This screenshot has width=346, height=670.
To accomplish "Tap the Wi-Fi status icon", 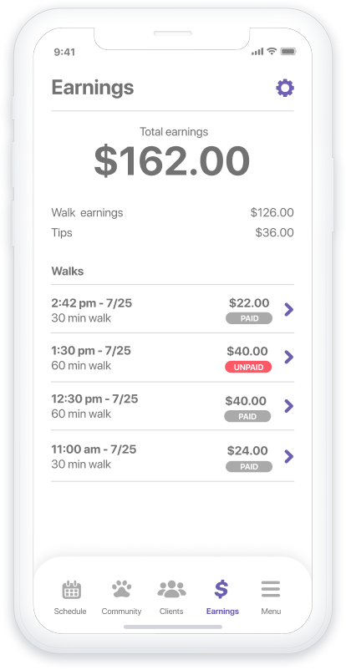I will pos(272,51).
